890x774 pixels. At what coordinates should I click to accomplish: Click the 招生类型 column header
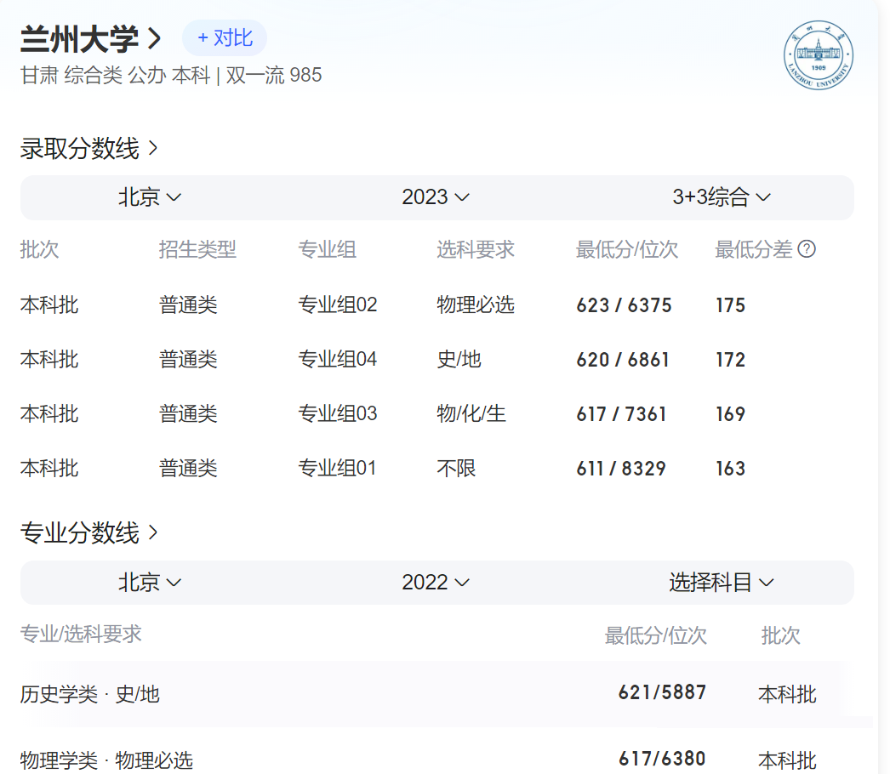197,249
